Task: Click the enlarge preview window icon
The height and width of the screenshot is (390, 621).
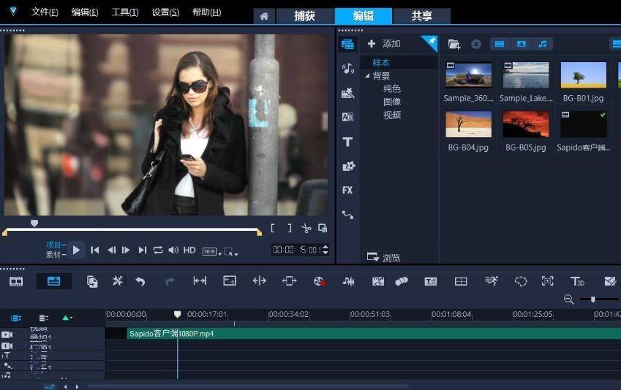Action: (323, 228)
